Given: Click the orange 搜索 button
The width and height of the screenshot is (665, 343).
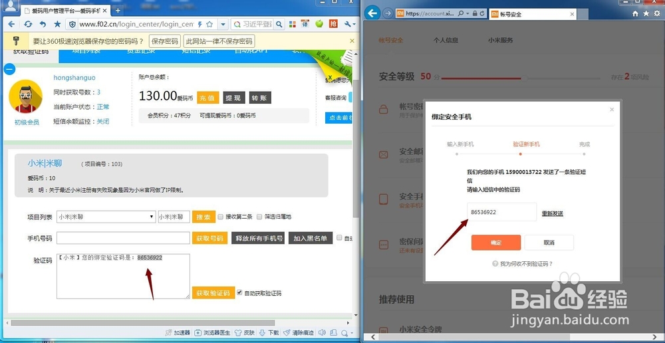Looking at the screenshot, I should [x=203, y=217].
